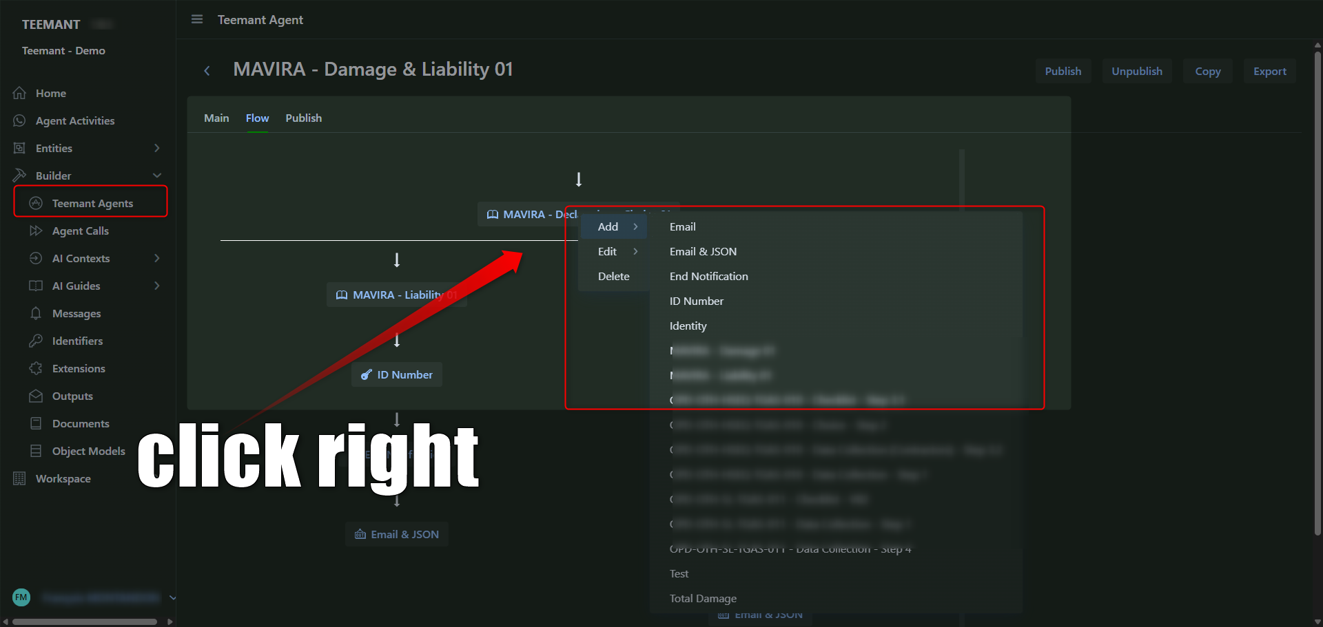The image size is (1323, 627).
Task: Click the Identifiers key icon
Action: [x=36, y=341]
